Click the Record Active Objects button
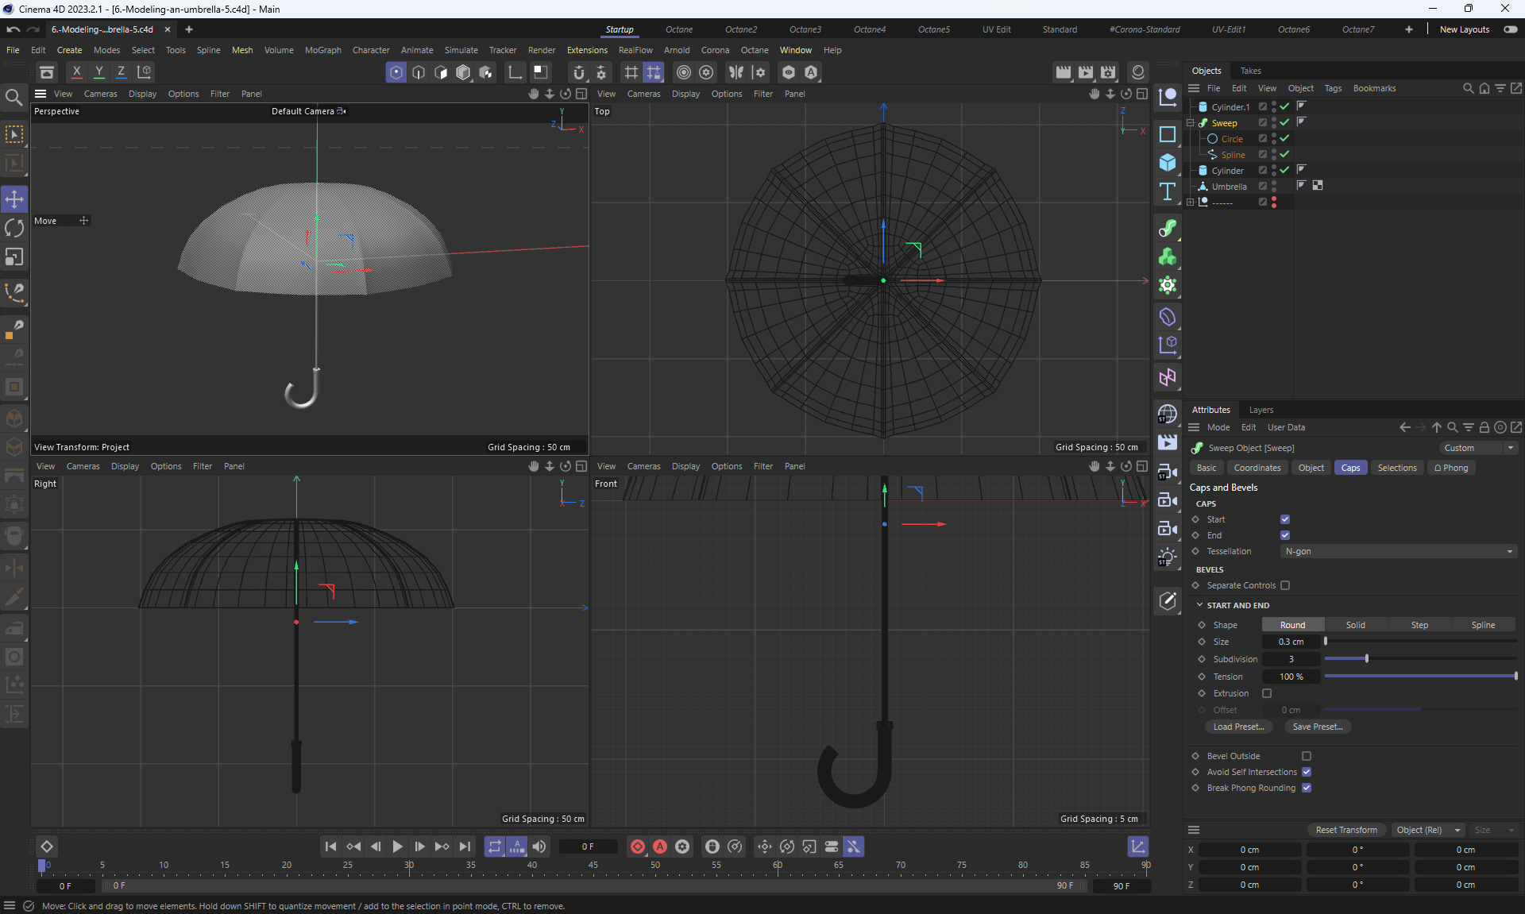The height and width of the screenshot is (914, 1525). [637, 847]
